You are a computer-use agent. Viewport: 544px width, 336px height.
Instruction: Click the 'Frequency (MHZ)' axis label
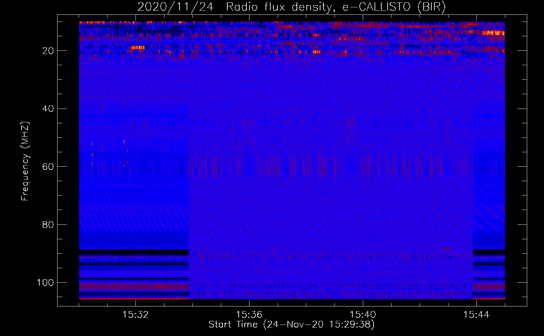tap(25, 161)
